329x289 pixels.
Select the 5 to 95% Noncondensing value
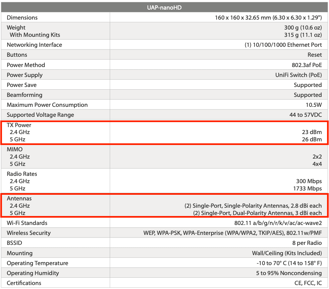(289, 273)
